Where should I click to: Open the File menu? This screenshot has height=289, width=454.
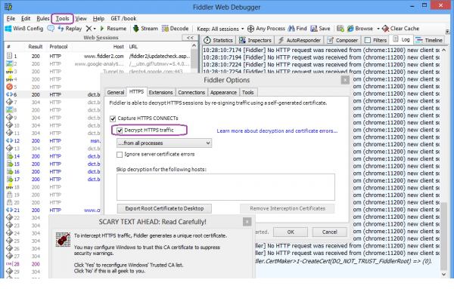(x=11, y=18)
